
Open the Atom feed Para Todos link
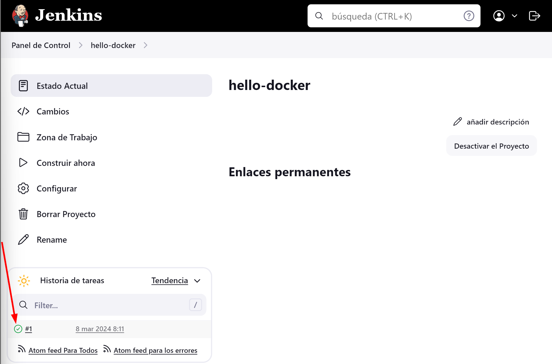pyautogui.click(x=63, y=350)
